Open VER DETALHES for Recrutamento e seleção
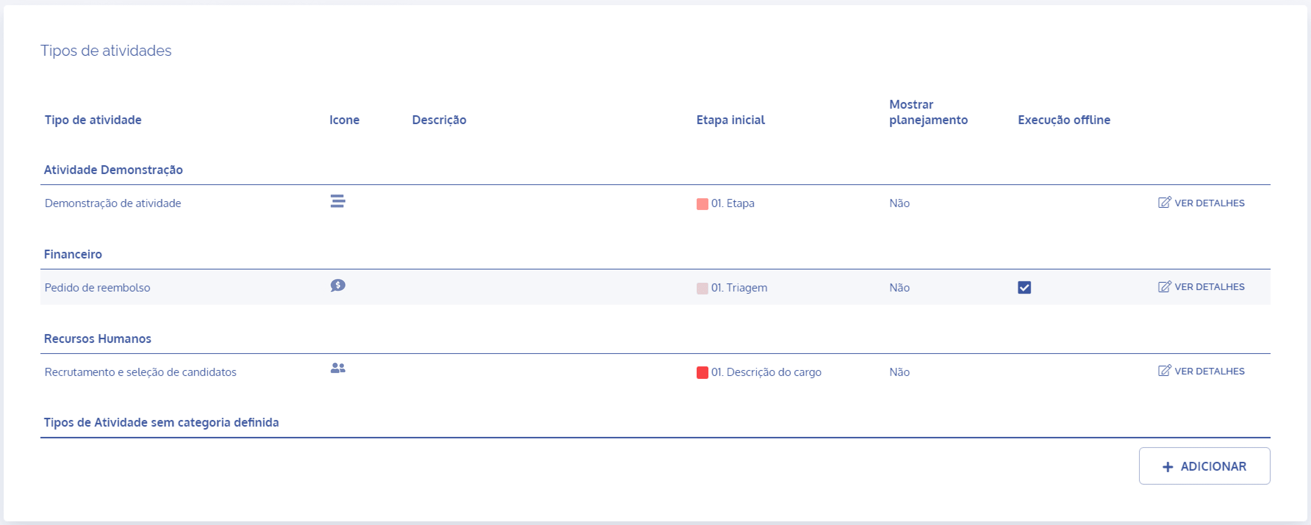 tap(1209, 372)
